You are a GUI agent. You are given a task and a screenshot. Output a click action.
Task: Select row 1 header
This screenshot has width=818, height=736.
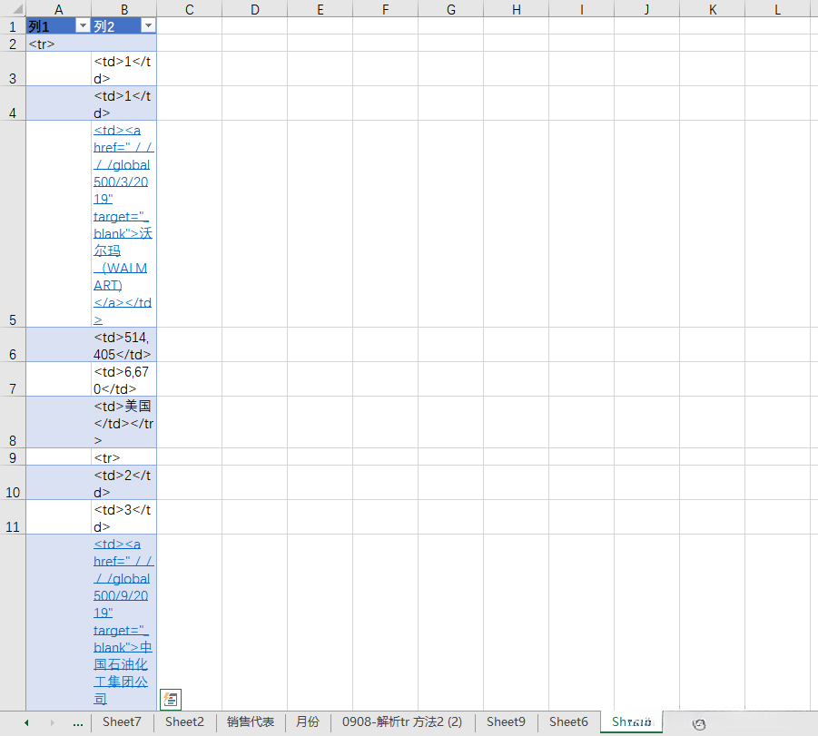13,26
